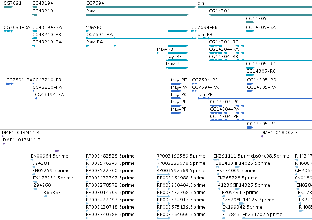The width and height of the screenshot is (312, 220).
Task: Click the long purple BAC arrow feature
Action: [30, 151]
